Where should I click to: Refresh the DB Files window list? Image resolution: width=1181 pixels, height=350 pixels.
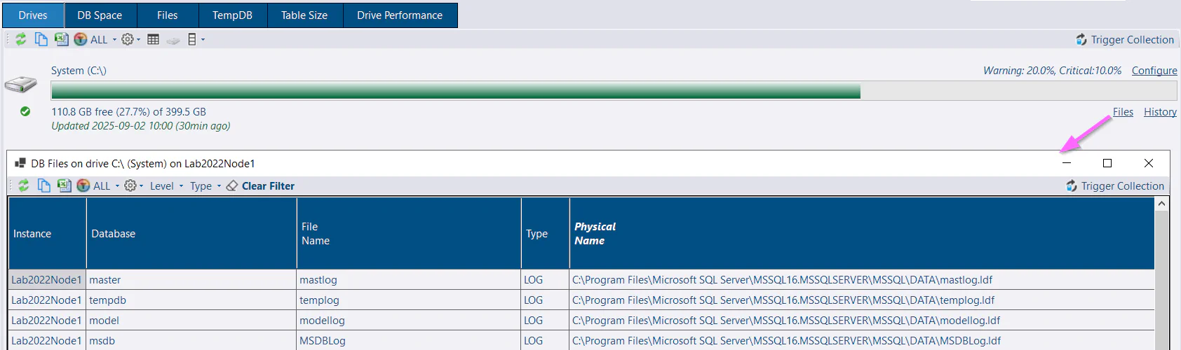point(24,185)
